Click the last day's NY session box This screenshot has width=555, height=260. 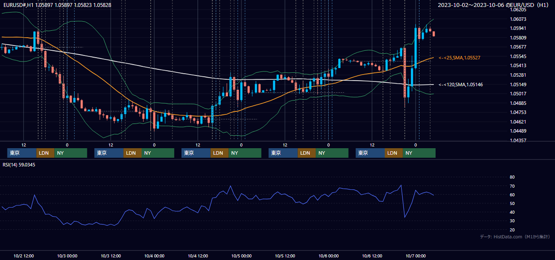[x=419, y=153]
